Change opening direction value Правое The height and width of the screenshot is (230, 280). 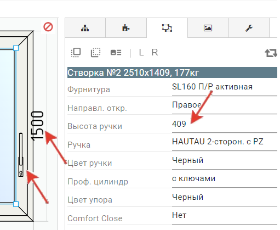click(225, 105)
